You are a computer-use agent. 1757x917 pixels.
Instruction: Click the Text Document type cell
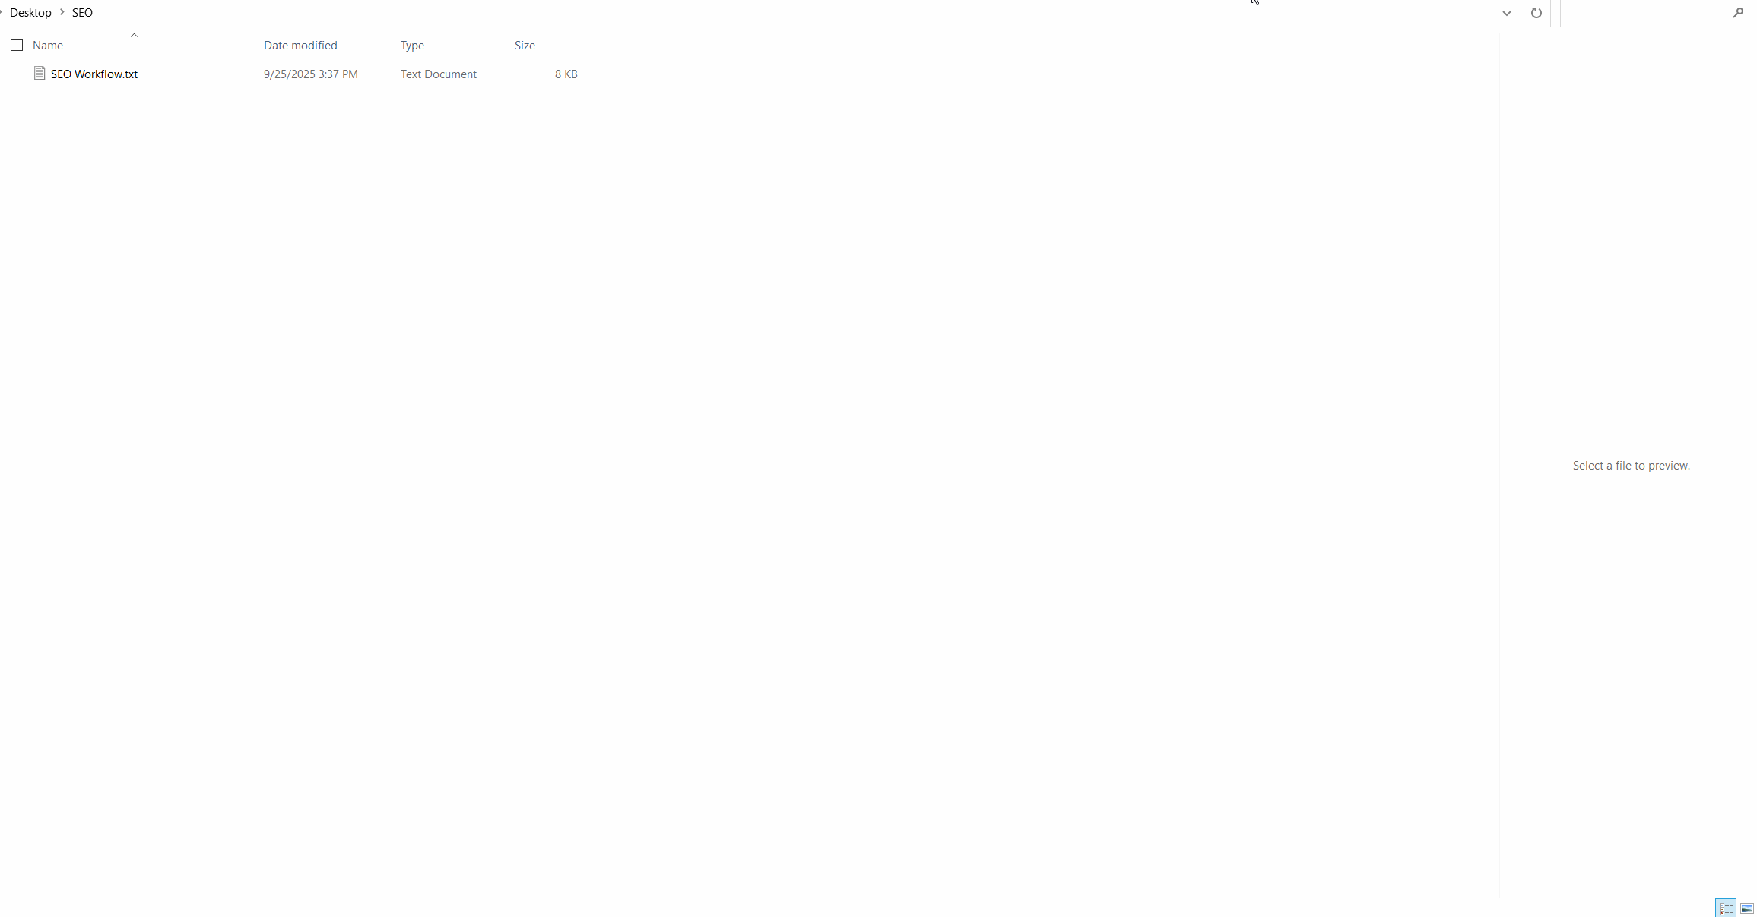coord(439,74)
